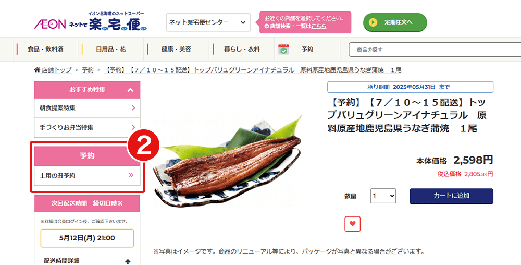Open the 健康・美容 category menu
Image resolution: width=521 pixels, height=265 pixels.
[x=177, y=49]
